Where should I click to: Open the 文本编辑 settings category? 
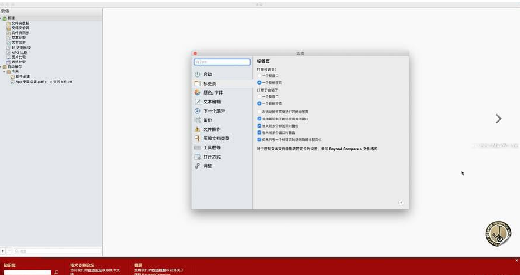click(x=212, y=102)
